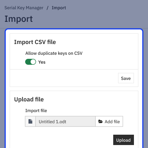Click the Import CSV file section heading
Image resolution: width=148 pixels, height=148 pixels.
(x=35, y=42)
